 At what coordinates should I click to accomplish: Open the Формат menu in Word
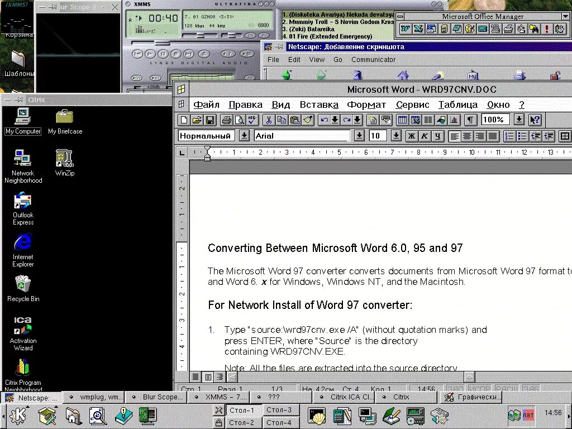click(366, 105)
